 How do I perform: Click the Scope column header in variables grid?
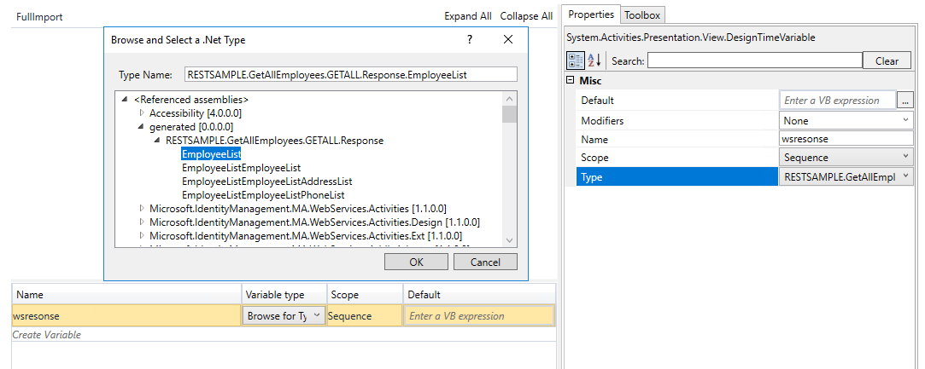point(366,294)
